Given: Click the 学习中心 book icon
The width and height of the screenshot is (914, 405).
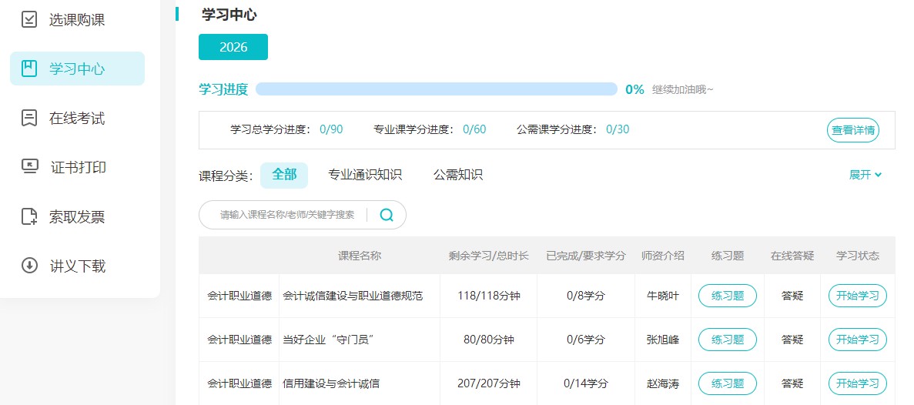Looking at the screenshot, I should (x=29, y=69).
